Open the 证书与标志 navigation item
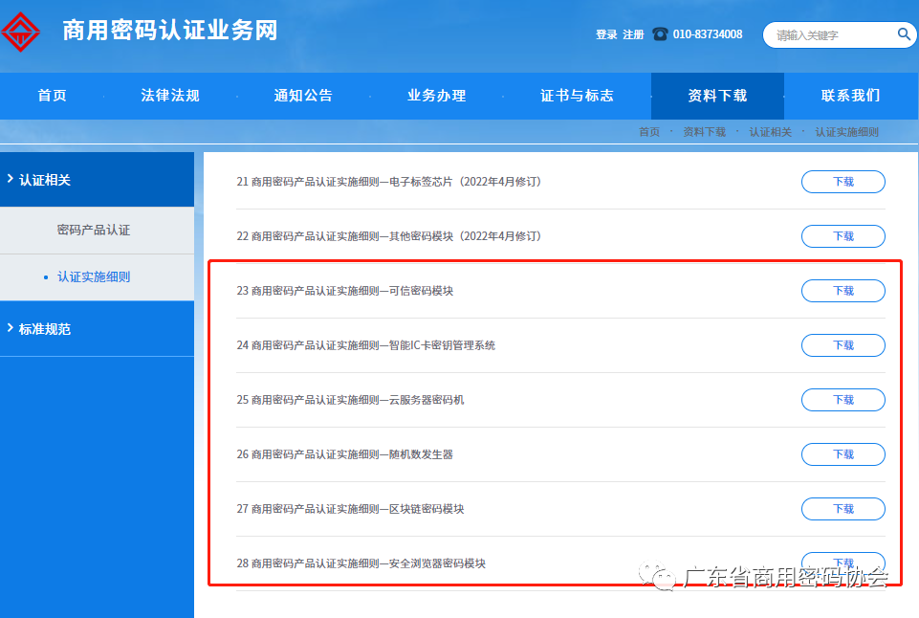The image size is (919, 618). point(577,96)
